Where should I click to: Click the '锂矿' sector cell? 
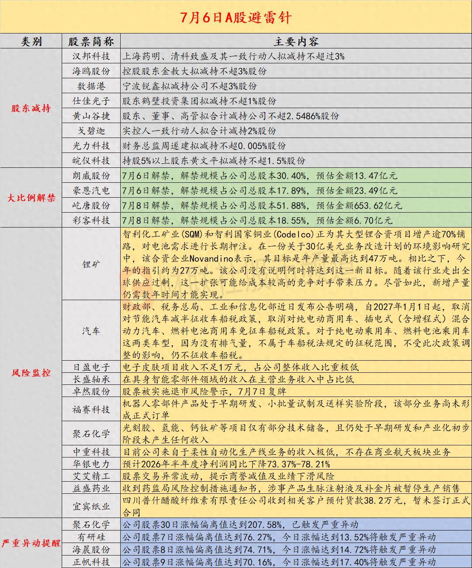pyautogui.click(x=91, y=264)
